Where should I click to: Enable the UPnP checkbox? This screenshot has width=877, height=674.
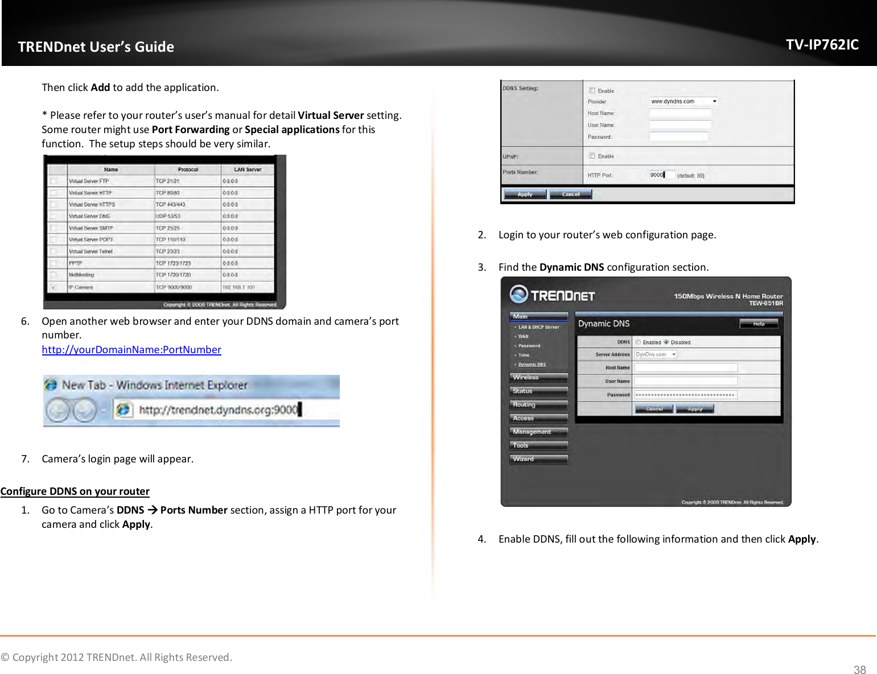tap(592, 156)
